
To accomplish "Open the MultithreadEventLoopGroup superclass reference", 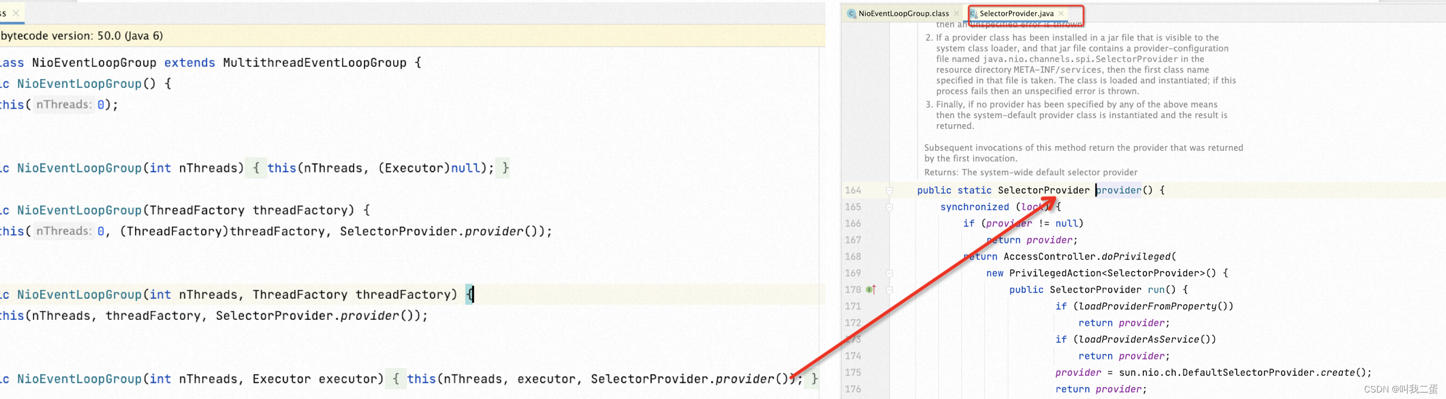I will point(315,63).
